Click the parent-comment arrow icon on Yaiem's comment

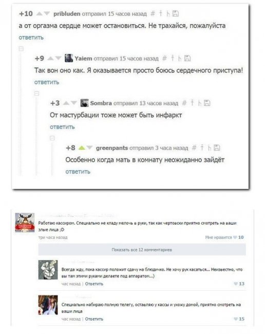[x=173, y=58]
